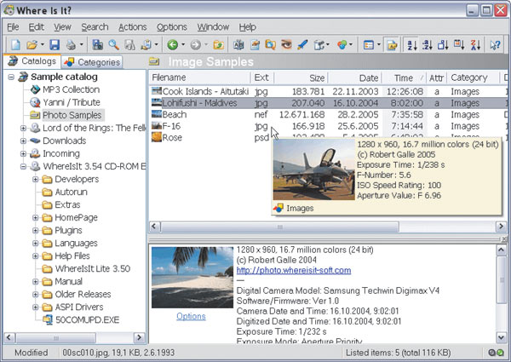Expand the Downloads tree node
The image size is (511, 362).
(x=23, y=141)
